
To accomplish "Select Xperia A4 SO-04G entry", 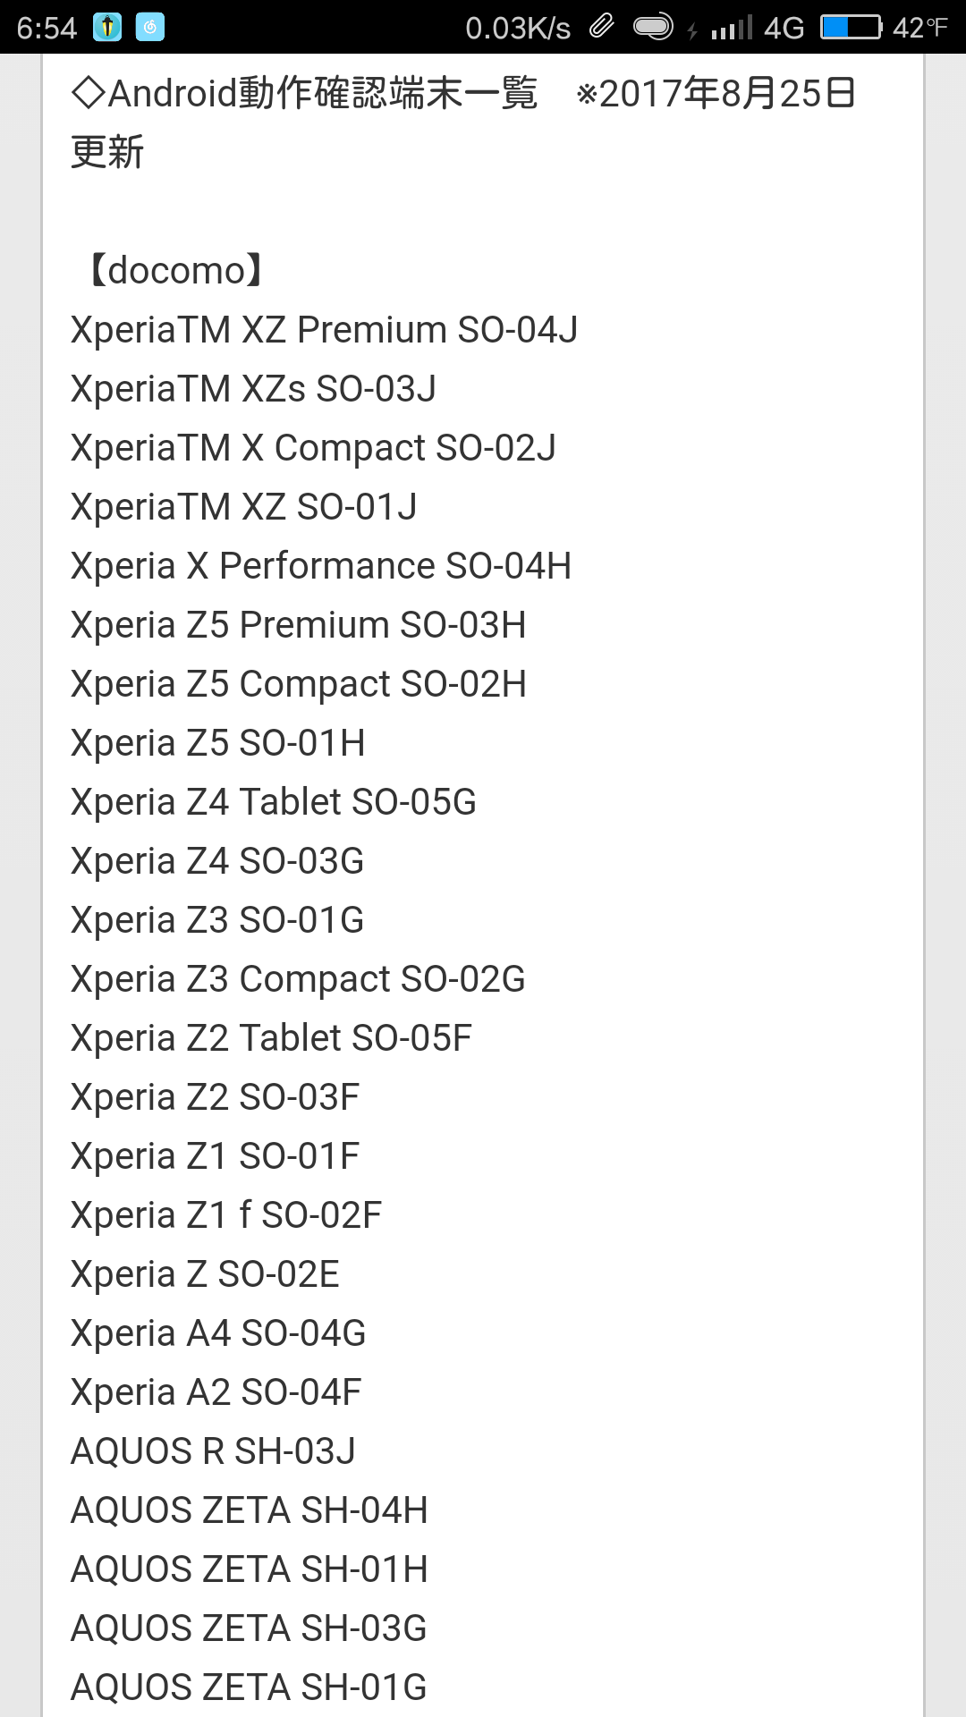I will coord(219,1333).
